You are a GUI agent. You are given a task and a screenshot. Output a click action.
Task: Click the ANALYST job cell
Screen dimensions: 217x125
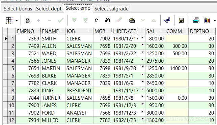point(79,113)
